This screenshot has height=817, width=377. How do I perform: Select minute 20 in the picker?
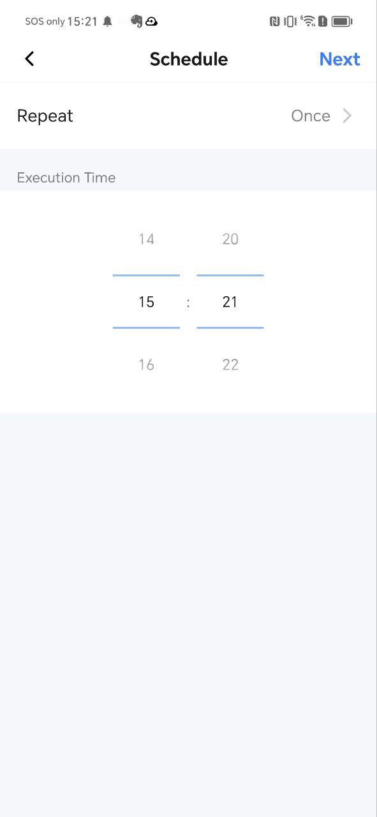[x=230, y=239]
